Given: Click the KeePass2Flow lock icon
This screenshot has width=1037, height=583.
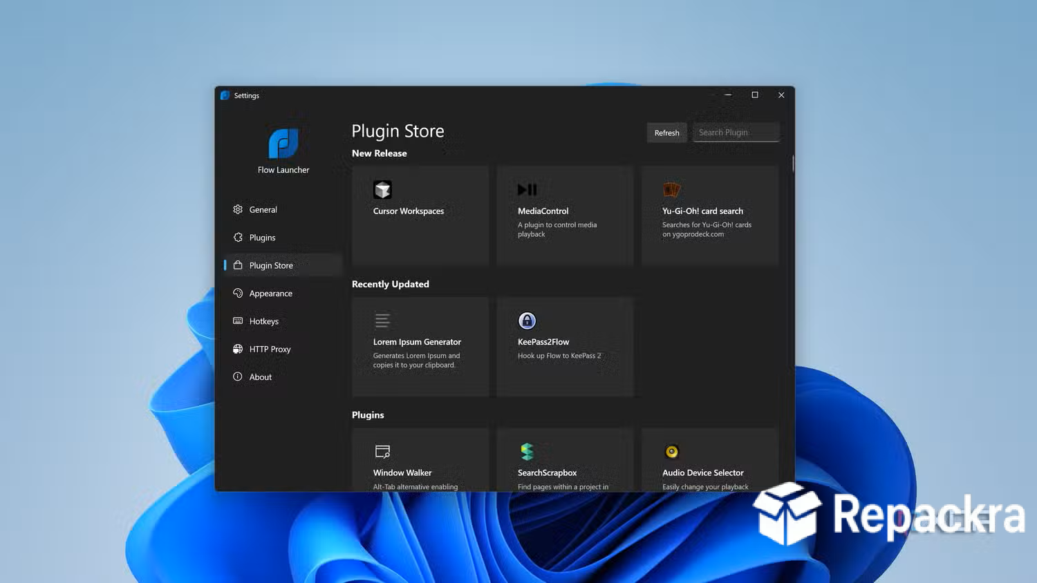Looking at the screenshot, I should tap(527, 321).
